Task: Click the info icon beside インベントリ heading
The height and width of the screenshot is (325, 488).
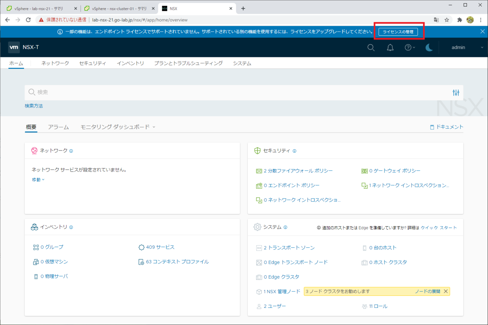Action: [x=72, y=227]
